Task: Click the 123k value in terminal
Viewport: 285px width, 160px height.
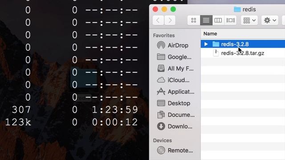Action: [x=18, y=122]
